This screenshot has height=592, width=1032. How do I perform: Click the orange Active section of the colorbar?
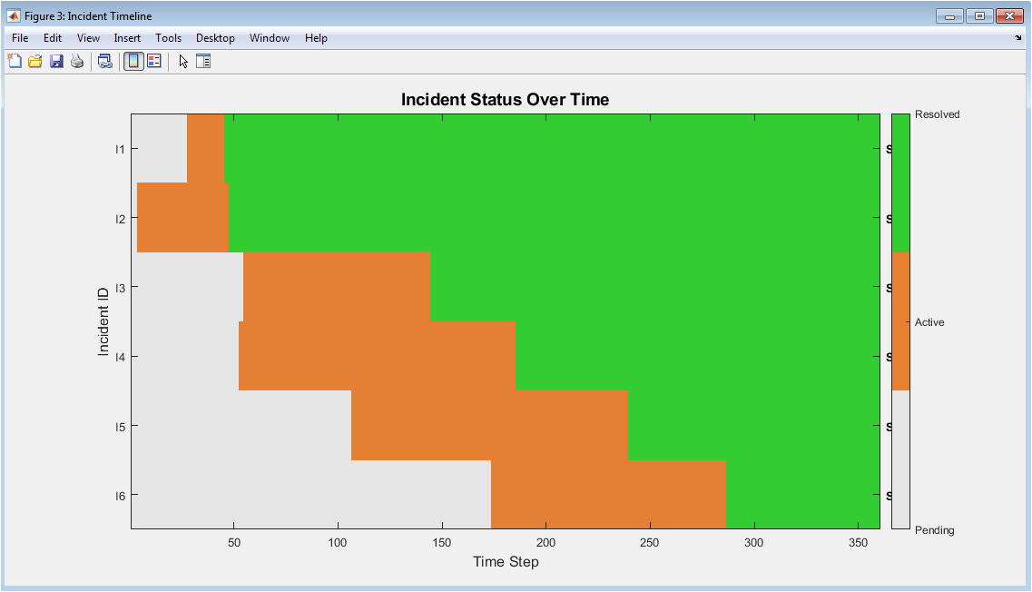[x=900, y=321]
